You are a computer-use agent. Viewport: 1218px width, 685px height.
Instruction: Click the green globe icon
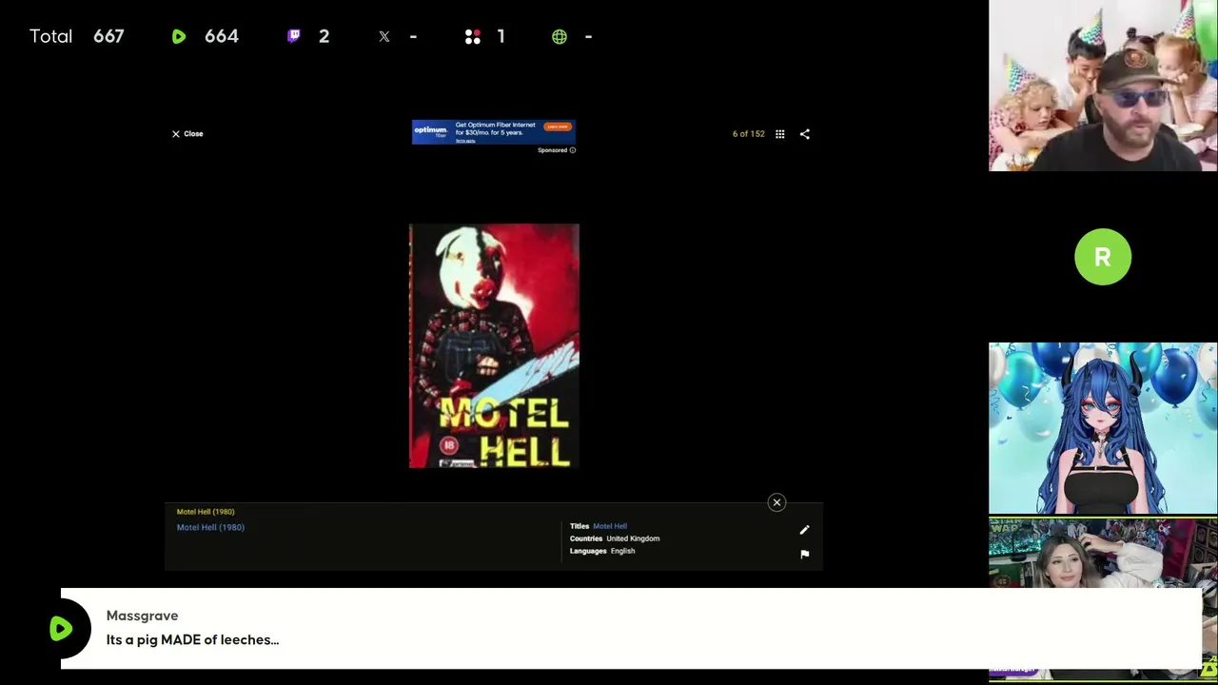(560, 36)
